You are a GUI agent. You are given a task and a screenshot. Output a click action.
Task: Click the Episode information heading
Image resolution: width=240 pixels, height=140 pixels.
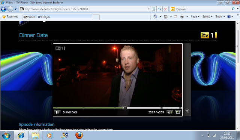(x=37, y=124)
